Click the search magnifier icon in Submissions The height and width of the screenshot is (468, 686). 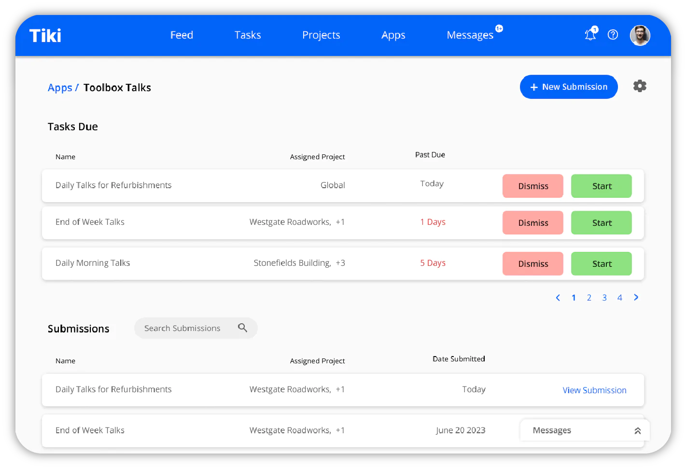click(x=242, y=328)
